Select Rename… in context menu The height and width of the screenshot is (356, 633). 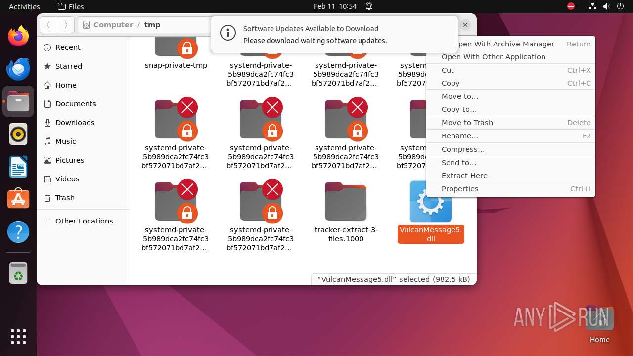point(511,136)
